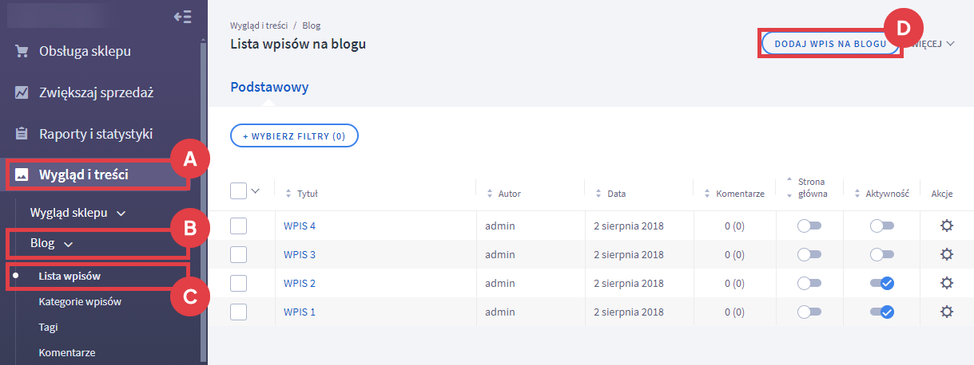Viewport: 974px width, 365px height.
Task: Open the gear actions for WPIS 3
Action: (947, 254)
